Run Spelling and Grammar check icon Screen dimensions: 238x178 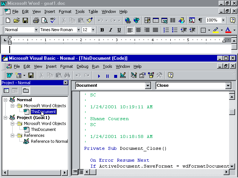(53, 20)
